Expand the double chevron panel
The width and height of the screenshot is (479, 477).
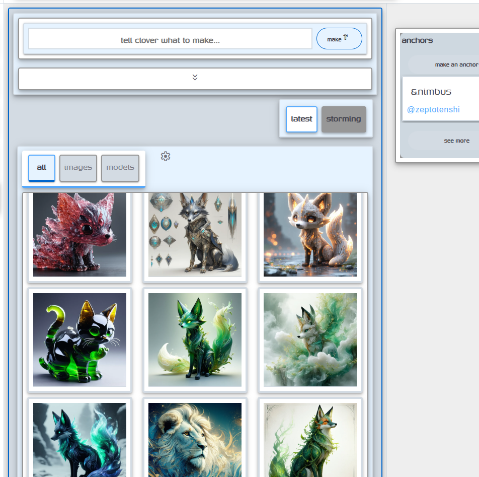click(195, 78)
